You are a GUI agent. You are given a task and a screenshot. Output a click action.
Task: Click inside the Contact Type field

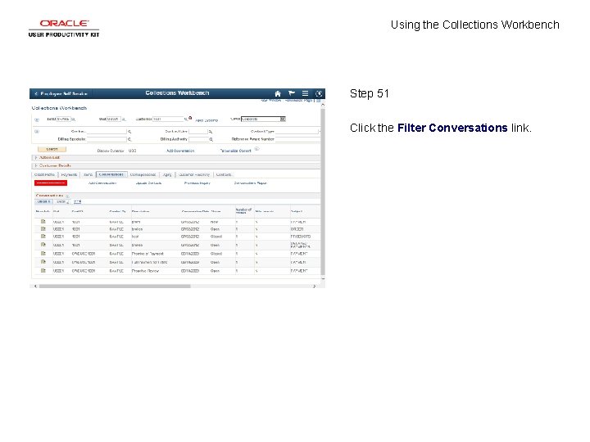pyautogui.click(x=297, y=132)
